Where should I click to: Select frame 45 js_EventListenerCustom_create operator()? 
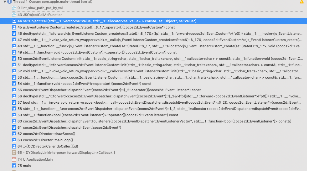tap(96, 28)
